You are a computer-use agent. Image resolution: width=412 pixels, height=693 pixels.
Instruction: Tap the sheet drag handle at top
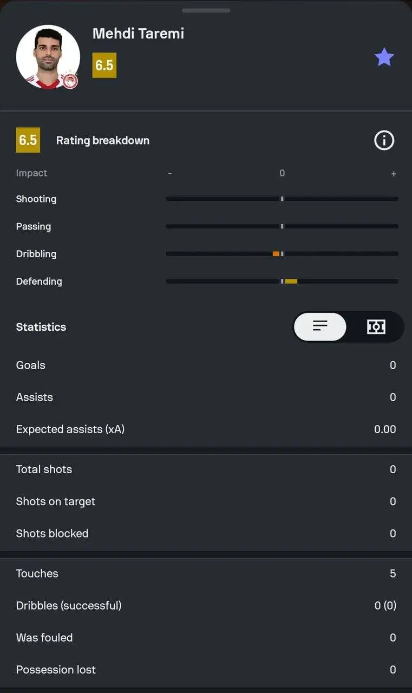coord(206,10)
